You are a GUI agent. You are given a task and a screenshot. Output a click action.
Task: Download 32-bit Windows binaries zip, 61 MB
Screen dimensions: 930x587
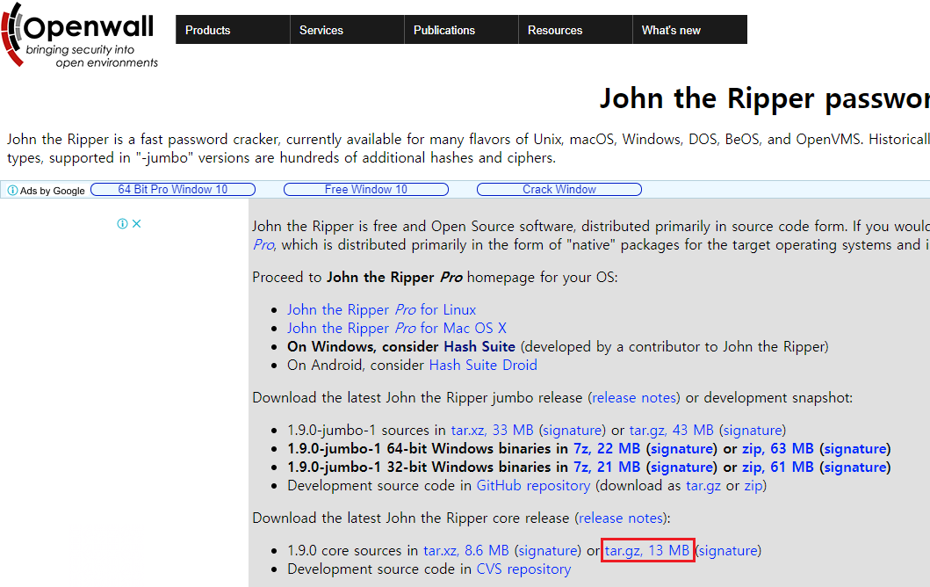click(x=777, y=467)
